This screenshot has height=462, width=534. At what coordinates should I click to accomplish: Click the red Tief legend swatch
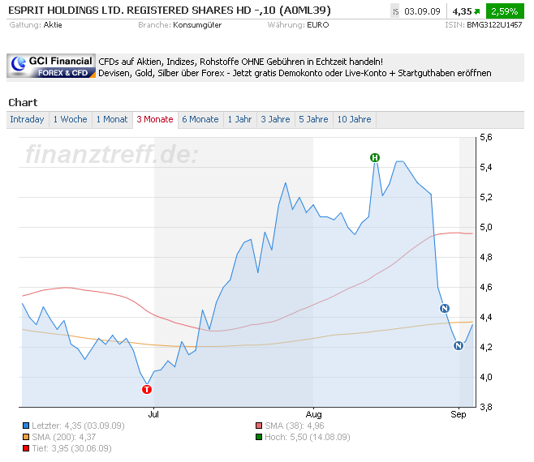26,448
